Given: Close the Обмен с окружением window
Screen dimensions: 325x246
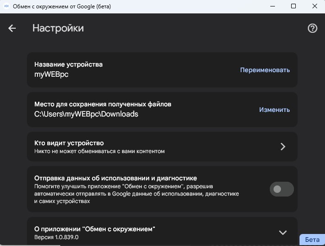Looking at the screenshot, I should coord(315,6).
